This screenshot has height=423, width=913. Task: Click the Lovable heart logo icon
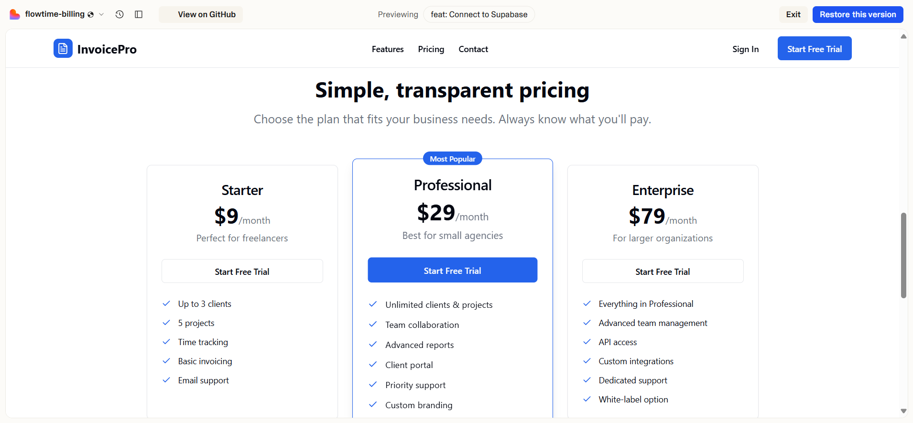[x=15, y=14]
